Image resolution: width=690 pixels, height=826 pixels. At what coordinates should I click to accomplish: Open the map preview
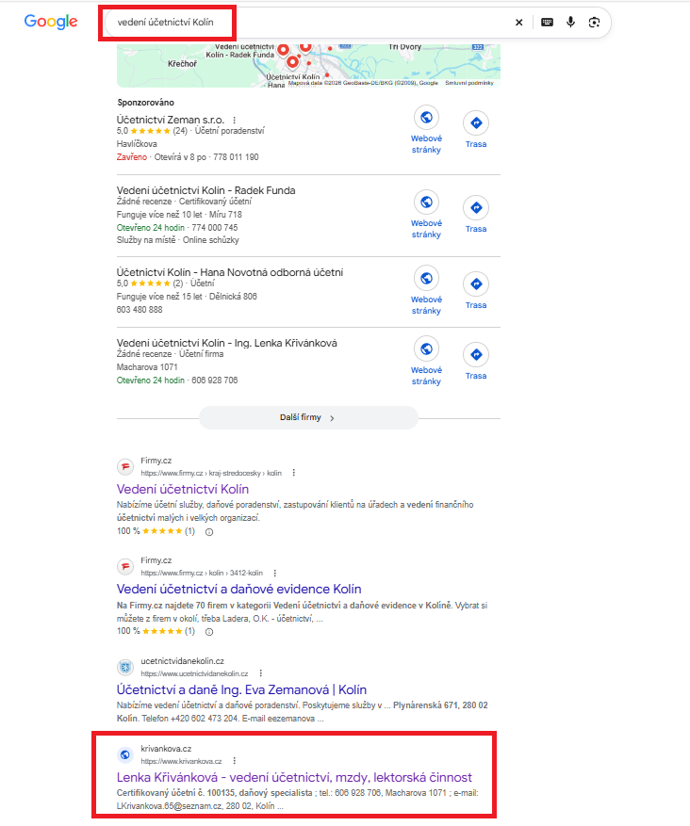(x=308, y=66)
